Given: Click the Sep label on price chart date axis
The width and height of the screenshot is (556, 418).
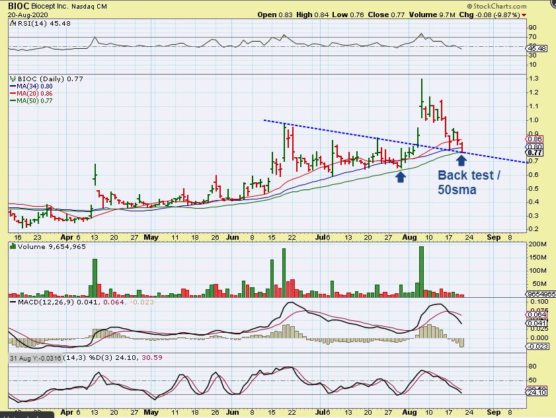Looking at the screenshot, I should [x=494, y=237].
